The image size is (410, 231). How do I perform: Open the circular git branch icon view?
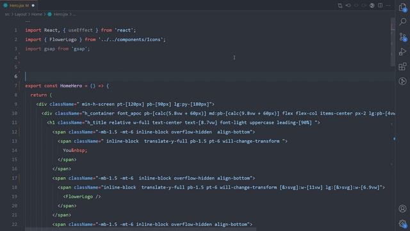pyautogui.click(x=403, y=81)
